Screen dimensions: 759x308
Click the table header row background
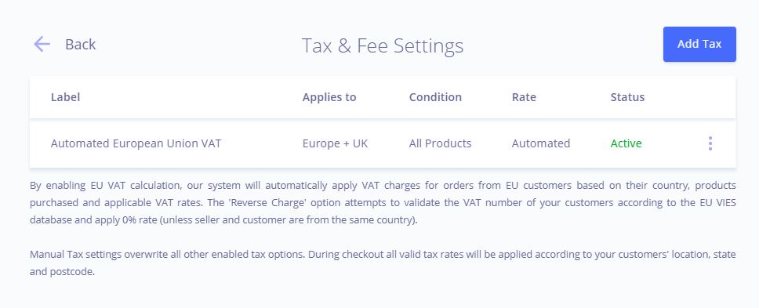point(383,97)
